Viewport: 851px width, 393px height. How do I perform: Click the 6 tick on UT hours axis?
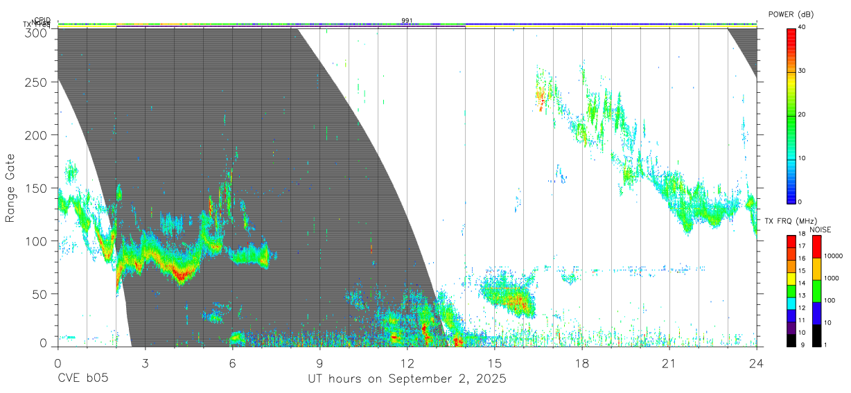(x=232, y=363)
